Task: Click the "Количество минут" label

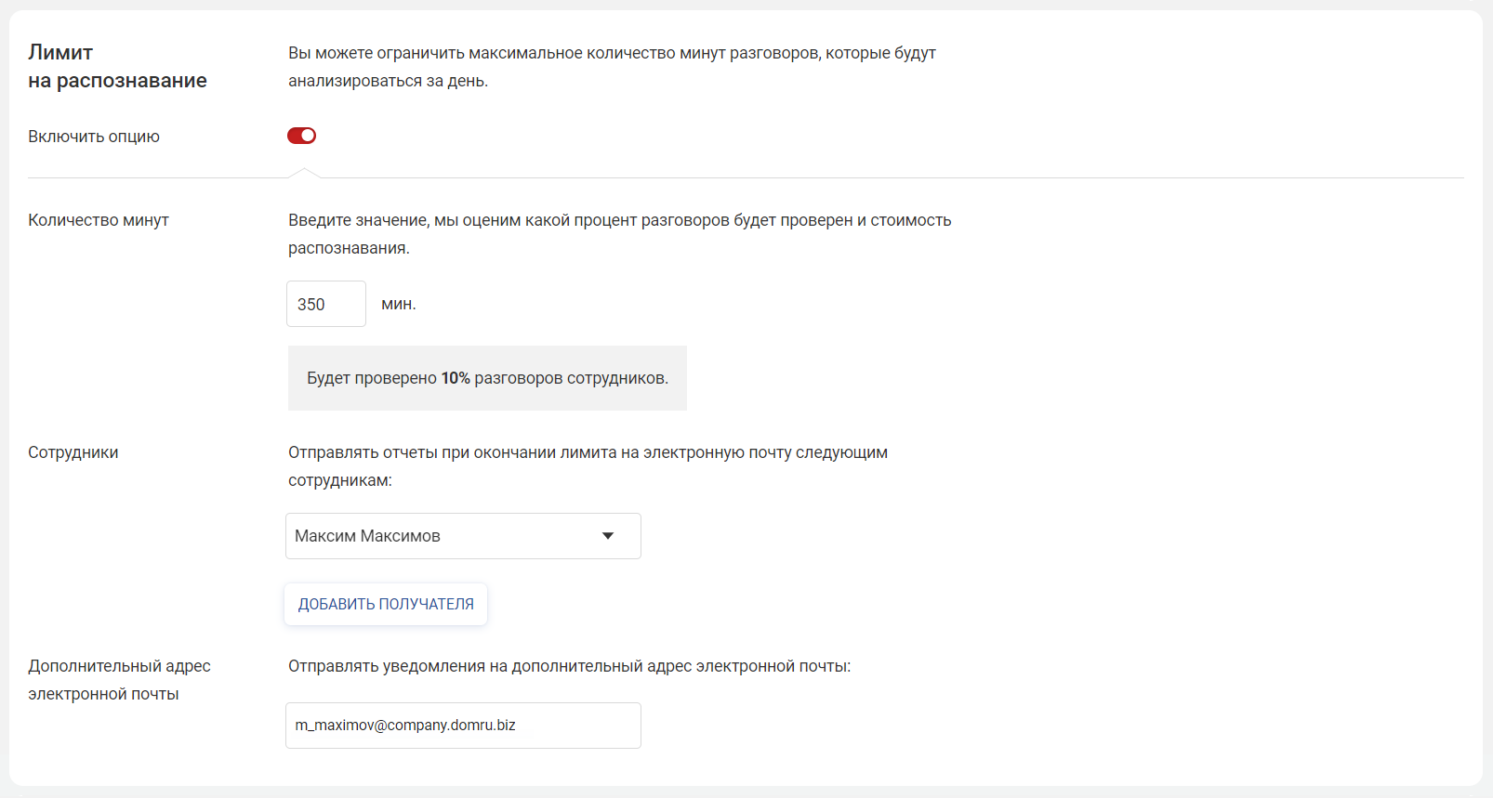Action: click(x=99, y=220)
